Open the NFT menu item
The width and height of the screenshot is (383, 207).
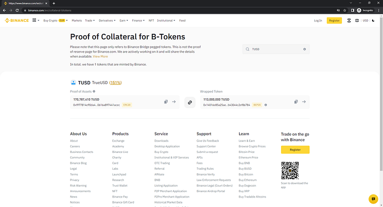(151, 20)
